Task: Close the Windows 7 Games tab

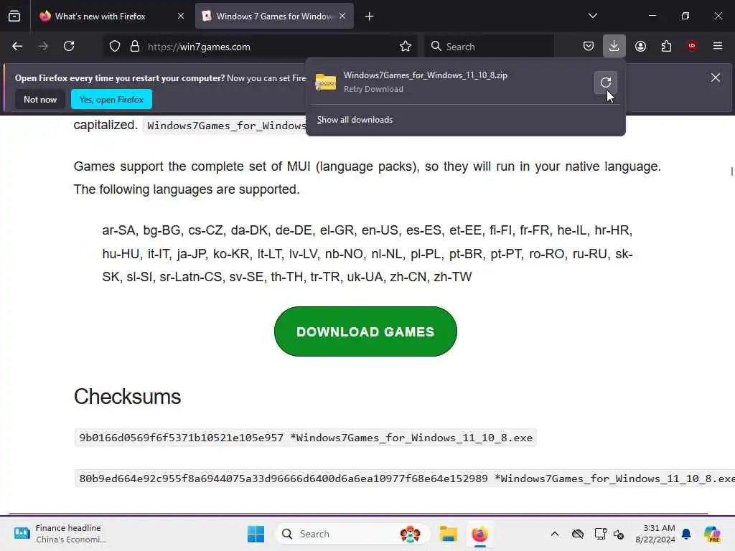Action: [x=342, y=16]
